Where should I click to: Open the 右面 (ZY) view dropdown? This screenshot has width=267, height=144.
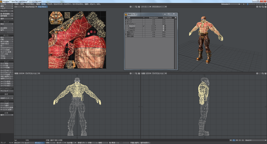(x=146, y=73)
